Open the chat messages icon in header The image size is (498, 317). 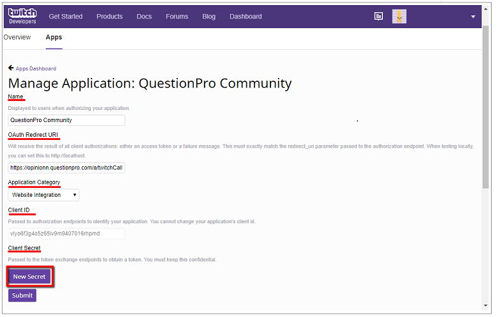(378, 16)
